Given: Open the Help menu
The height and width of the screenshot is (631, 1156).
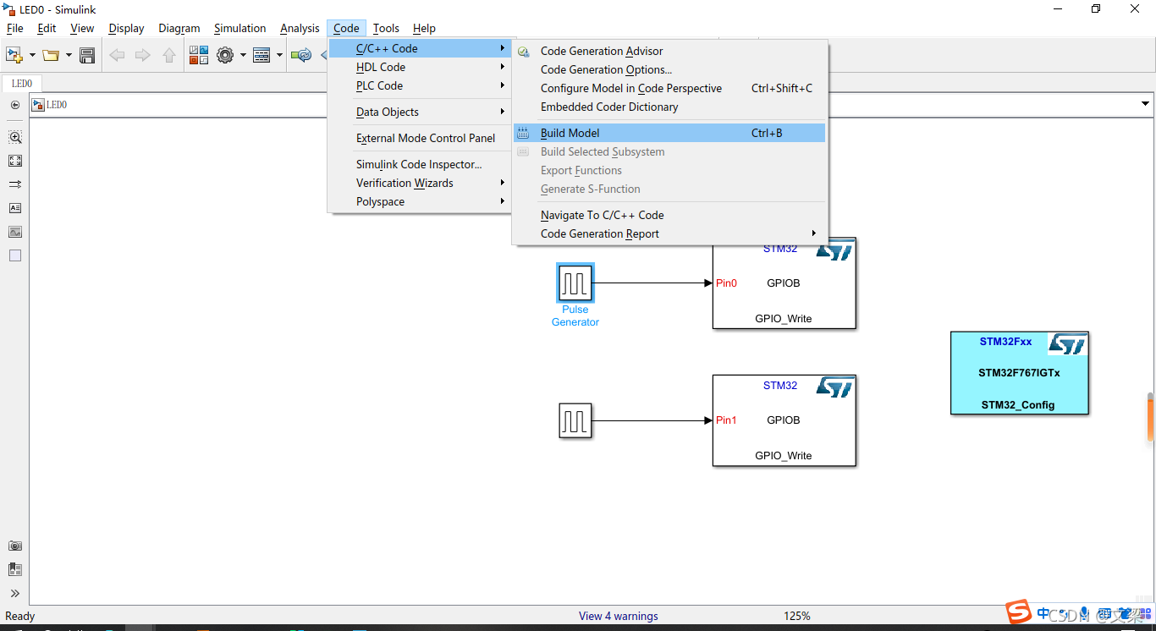Looking at the screenshot, I should pos(424,28).
